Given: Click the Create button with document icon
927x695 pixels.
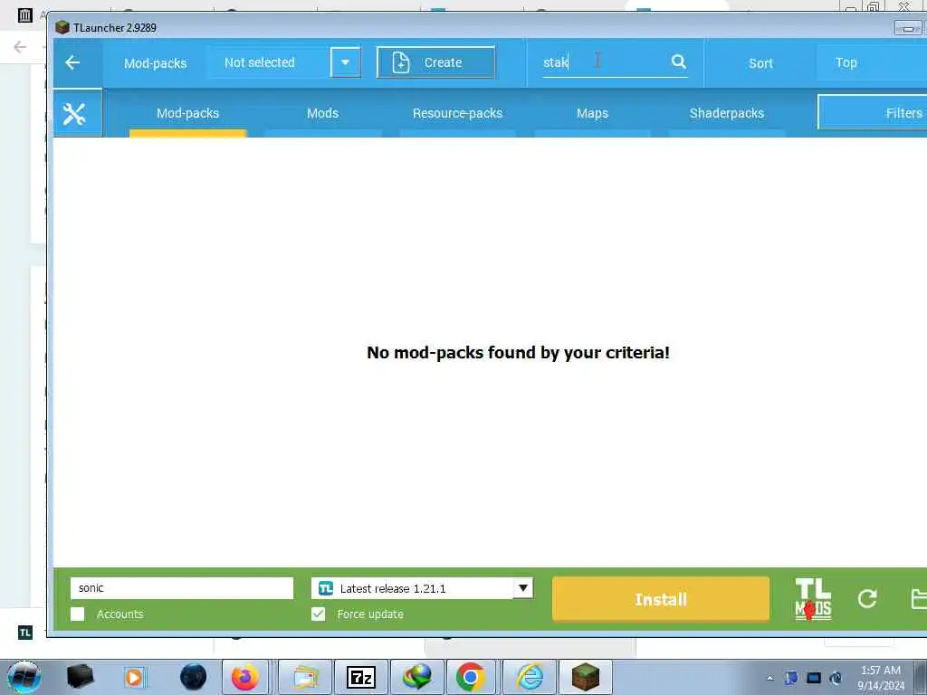Looking at the screenshot, I should click(435, 62).
